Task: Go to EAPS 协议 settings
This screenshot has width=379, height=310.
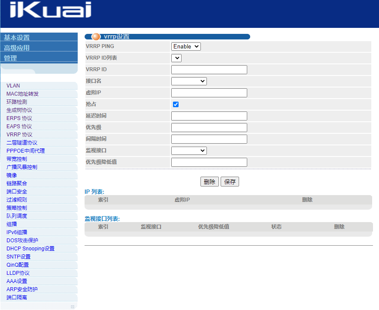Action: pos(19,126)
